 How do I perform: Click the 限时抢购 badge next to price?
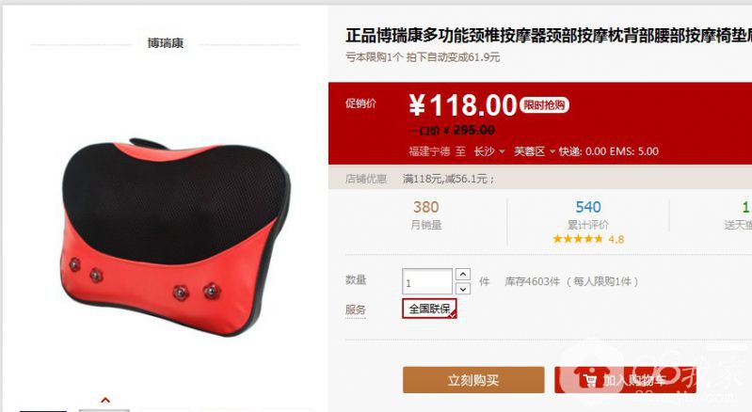pyautogui.click(x=544, y=105)
